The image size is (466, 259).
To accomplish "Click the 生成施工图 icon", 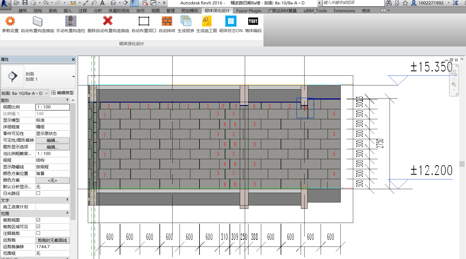I will click(207, 21).
